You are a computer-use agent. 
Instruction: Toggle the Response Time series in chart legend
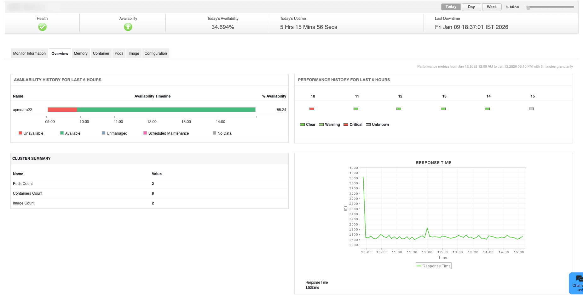point(433,266)
